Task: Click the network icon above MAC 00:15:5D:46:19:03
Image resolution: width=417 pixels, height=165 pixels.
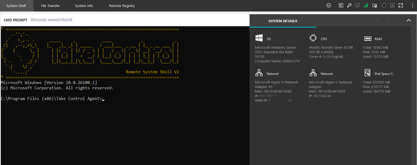Action: (x=313, y=73)
